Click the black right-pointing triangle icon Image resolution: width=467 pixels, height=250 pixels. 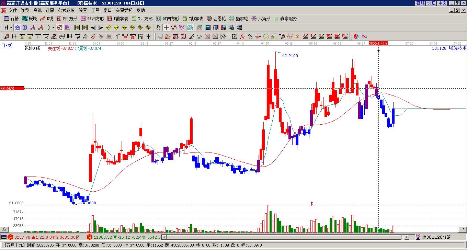tap(101, 27)
